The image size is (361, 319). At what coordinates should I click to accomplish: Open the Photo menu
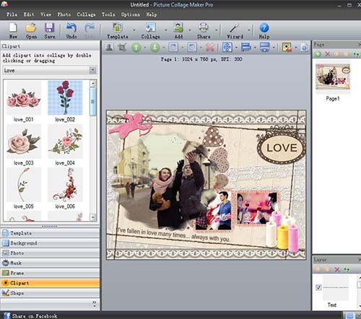pyautogui.click(x=64, y=14)
